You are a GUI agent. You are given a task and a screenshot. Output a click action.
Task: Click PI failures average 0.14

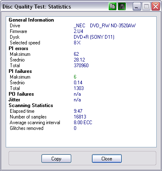78,83
